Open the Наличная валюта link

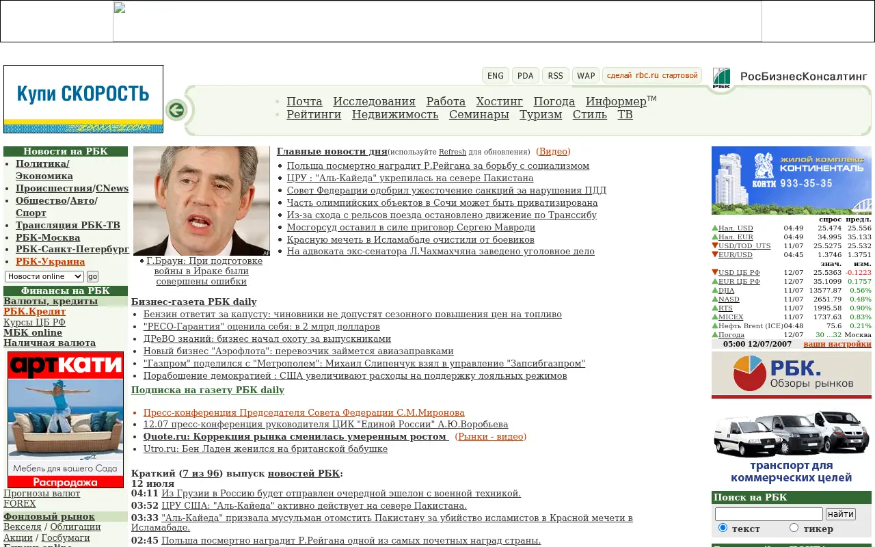[x=49, y=343]
